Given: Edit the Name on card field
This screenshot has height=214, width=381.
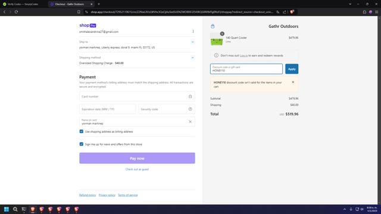Looking at the screenshot, I should coord(137,122).
